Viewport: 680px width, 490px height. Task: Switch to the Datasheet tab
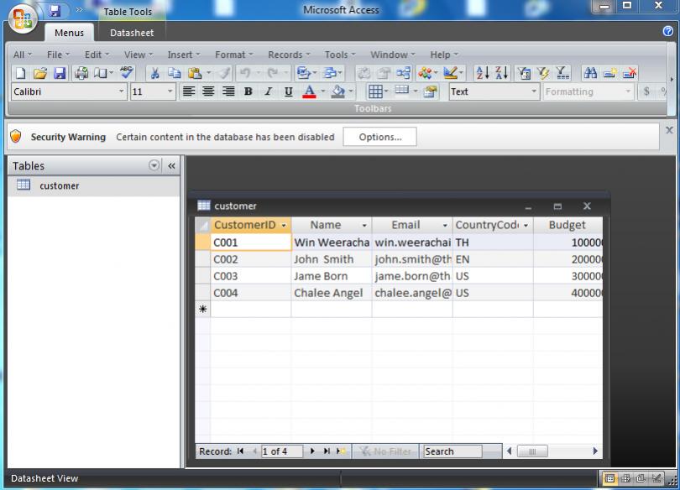pyautogui.click(x=132, y=33)
